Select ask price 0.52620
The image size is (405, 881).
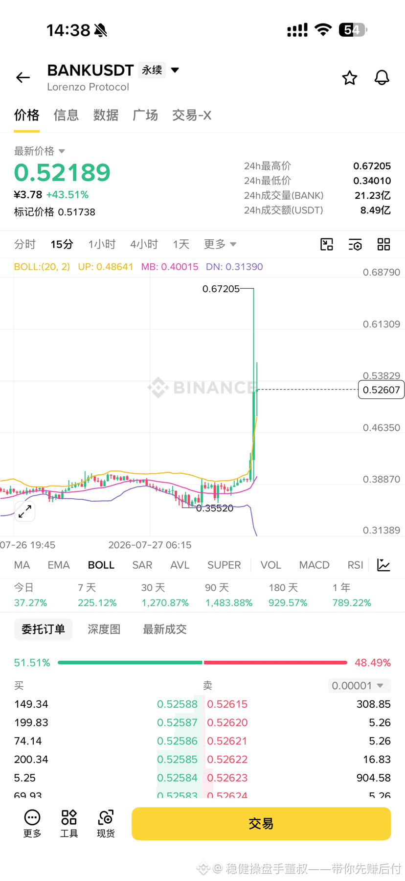(227, 723)
